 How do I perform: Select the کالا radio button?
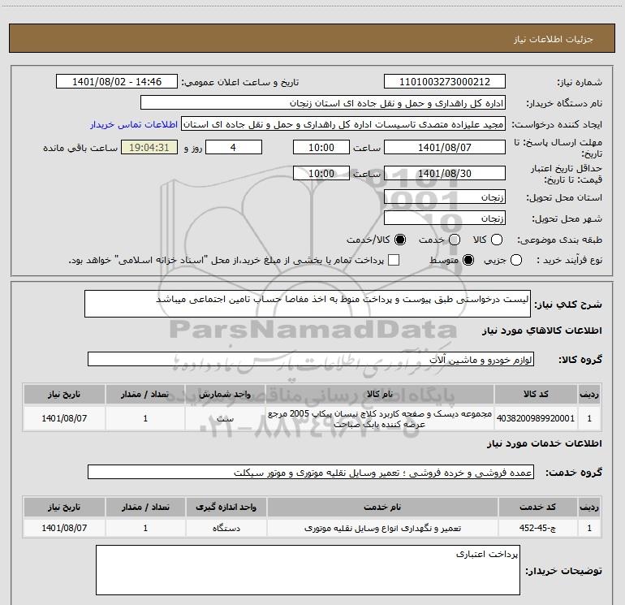[497, 240]
